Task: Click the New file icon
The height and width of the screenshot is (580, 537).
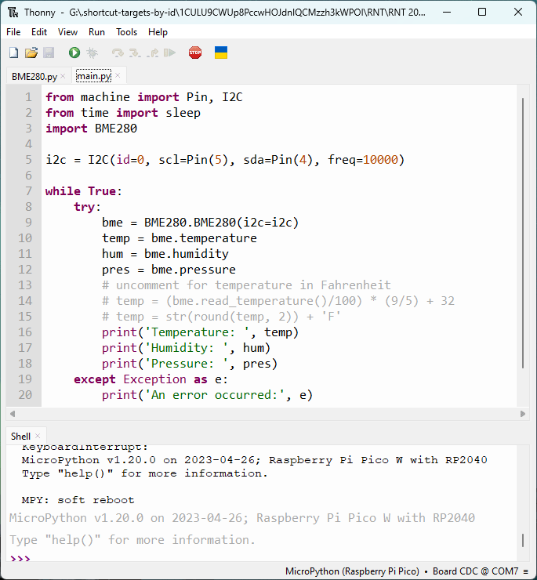Action: pos(13,53)
